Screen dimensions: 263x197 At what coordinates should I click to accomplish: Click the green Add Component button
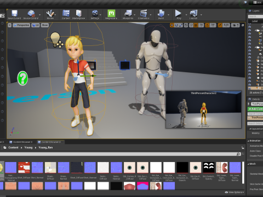click(x=255, y=109)
